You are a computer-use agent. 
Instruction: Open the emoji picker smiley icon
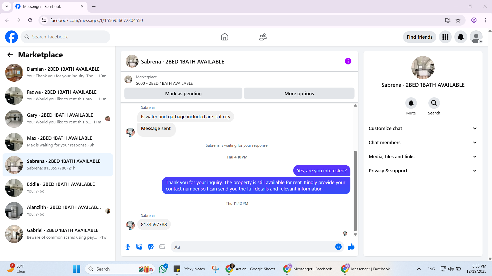click(x=338, y=247)
